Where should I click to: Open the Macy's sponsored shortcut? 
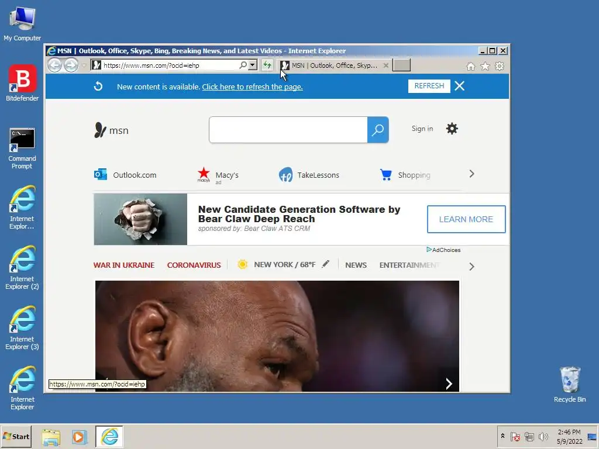point(218,175)
